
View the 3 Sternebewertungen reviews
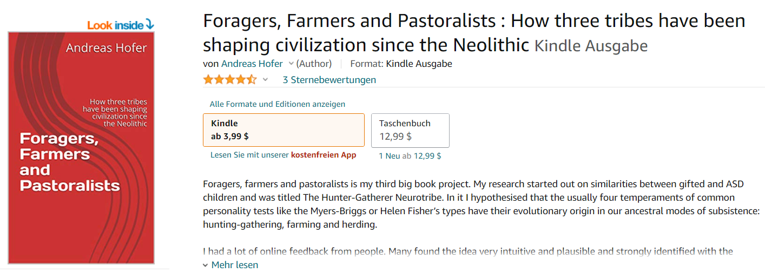coord(329,80)
